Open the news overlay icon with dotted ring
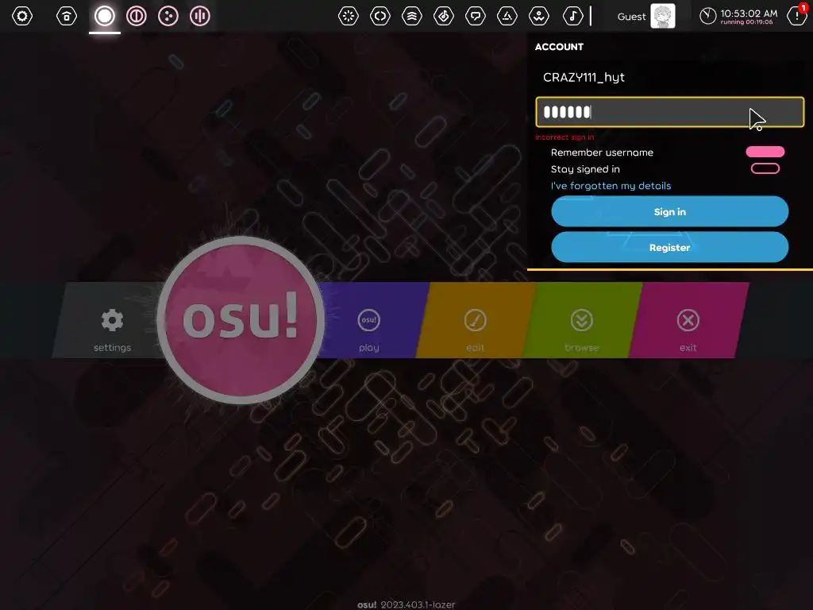 pos(349,16)
